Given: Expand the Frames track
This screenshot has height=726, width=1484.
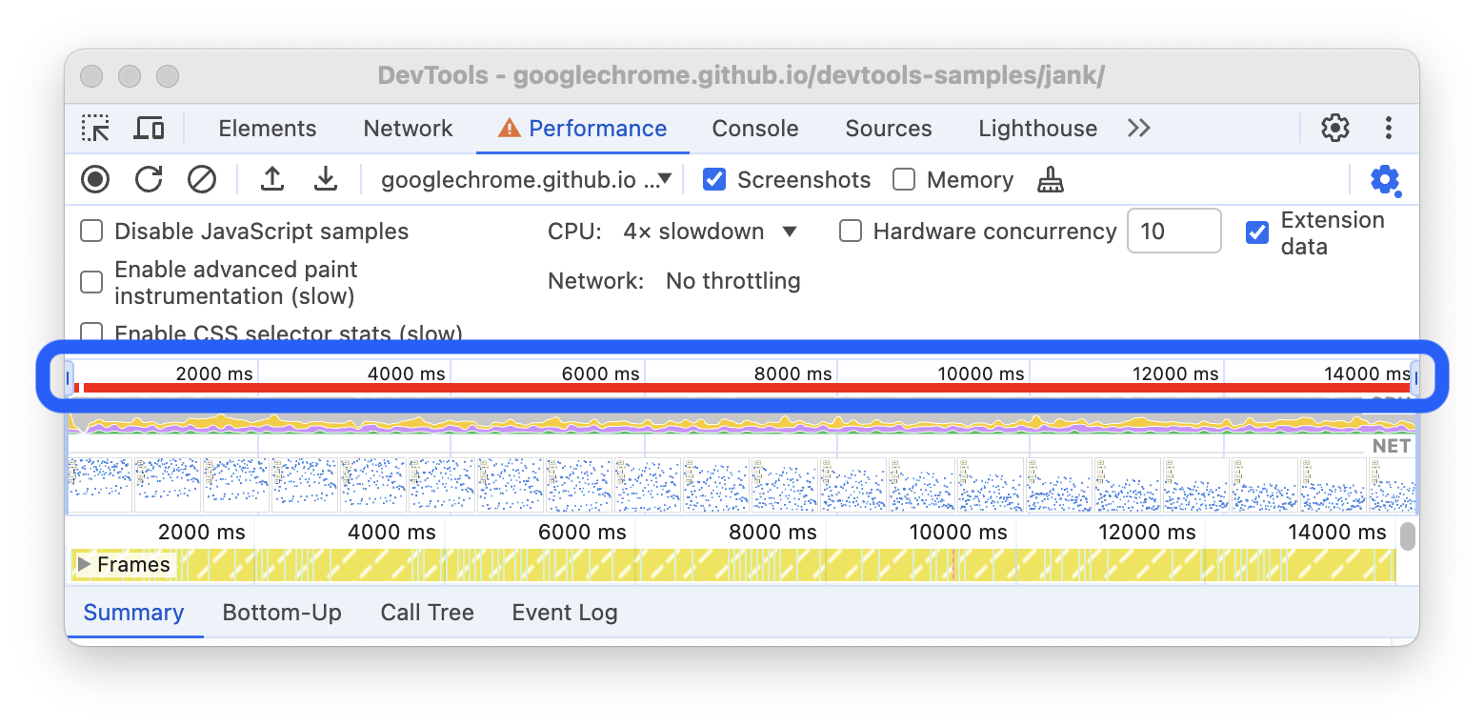Looking at the screenshot, I should point(85,564).
